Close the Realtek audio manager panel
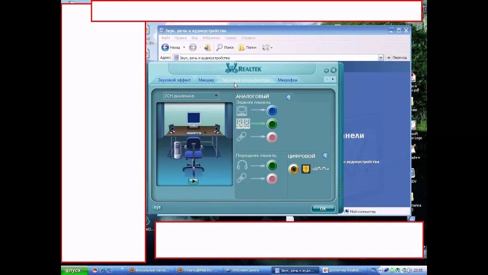488x275 pixels. pyautogui.click(x=333, y=70)
